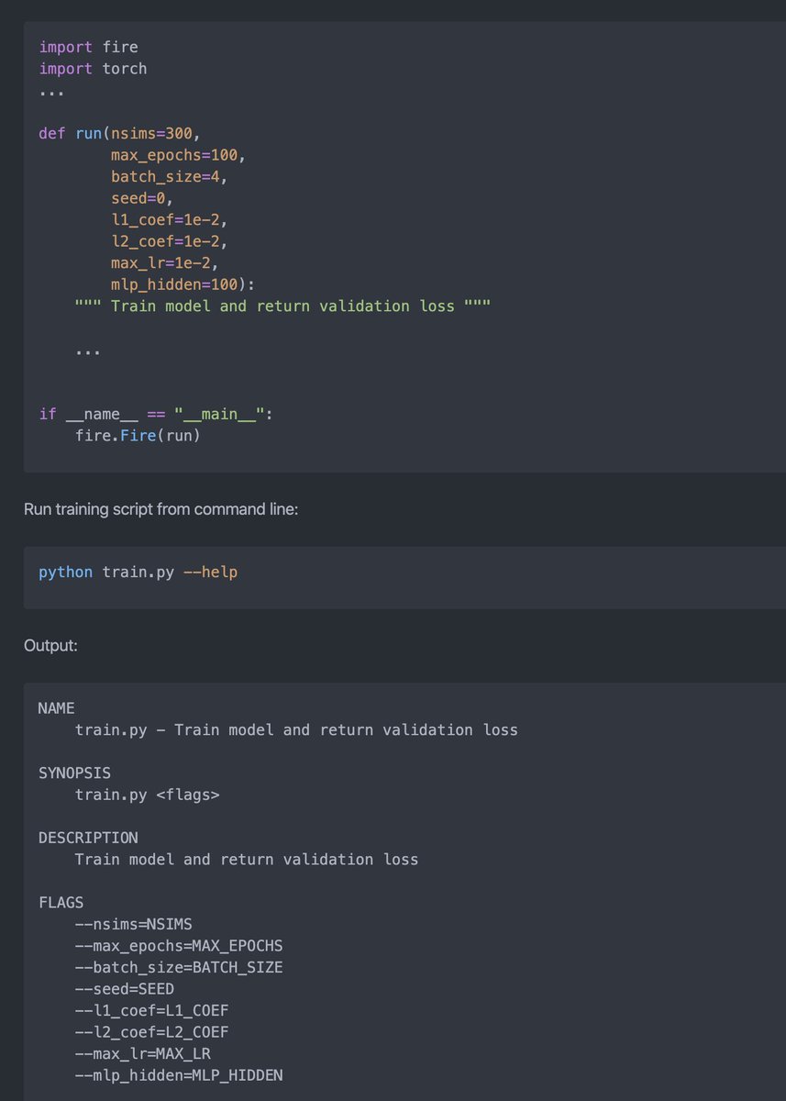
Task: Click the 'python train.py --help' command
Action: tap(138, 572)
